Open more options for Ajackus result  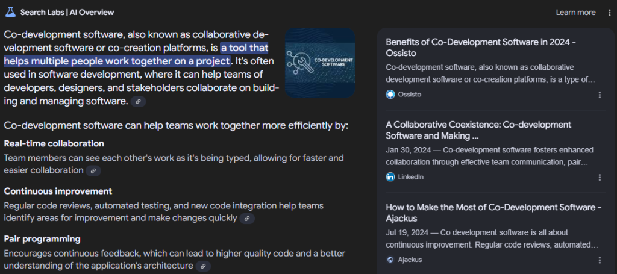tap(600, 260)
